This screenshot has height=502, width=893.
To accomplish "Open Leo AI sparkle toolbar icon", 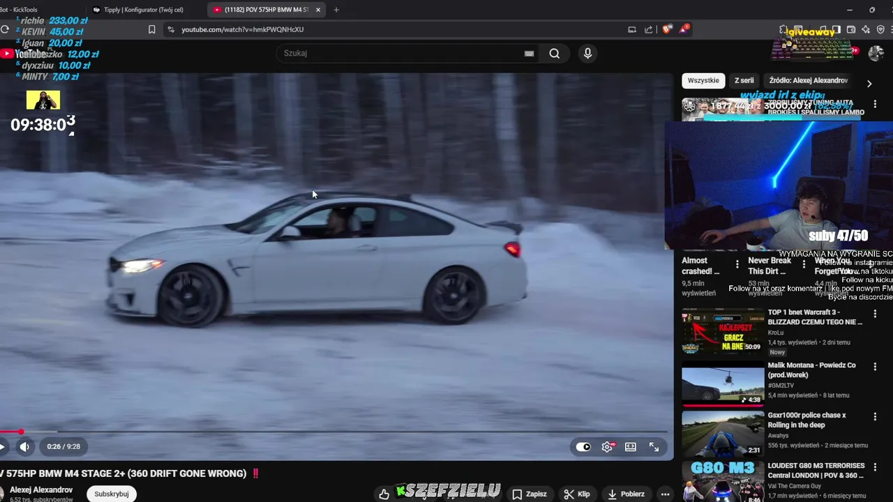I will (x=866, y=29).
